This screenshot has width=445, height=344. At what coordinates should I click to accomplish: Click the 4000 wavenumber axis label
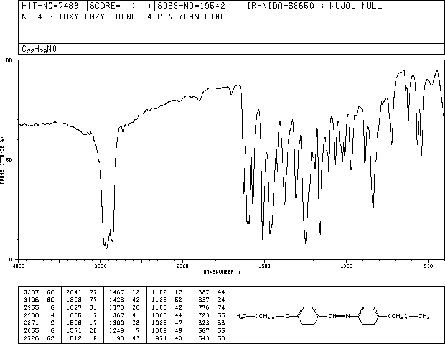coord(19,266)
